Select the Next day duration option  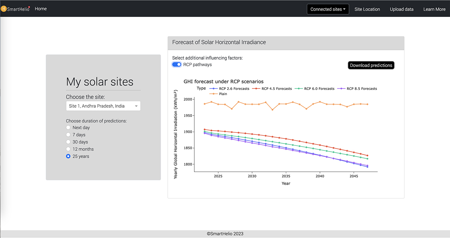(x=68, y=128)
